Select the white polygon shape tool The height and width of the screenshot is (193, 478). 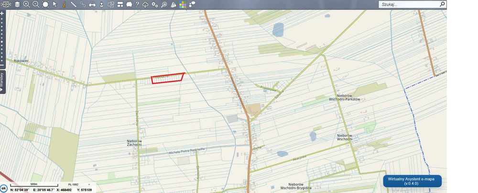pyautogui.click(x=129, y=4)
